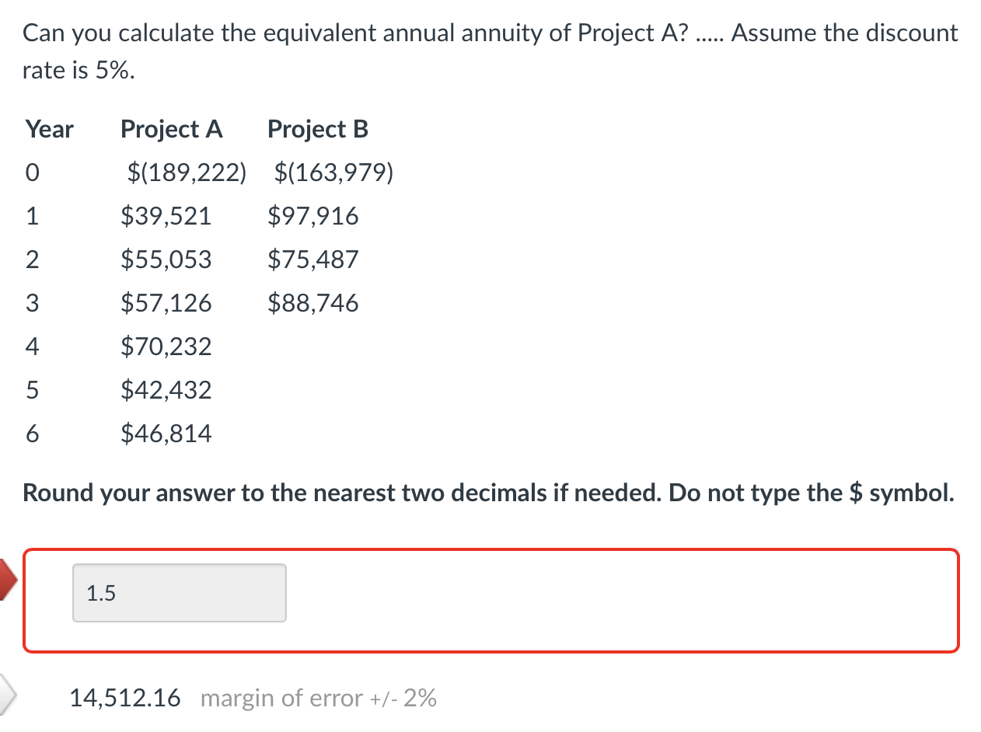Click the red diamond incorrect-answer marker
This screenshot has height=732, width=981.
click(6, 578)
